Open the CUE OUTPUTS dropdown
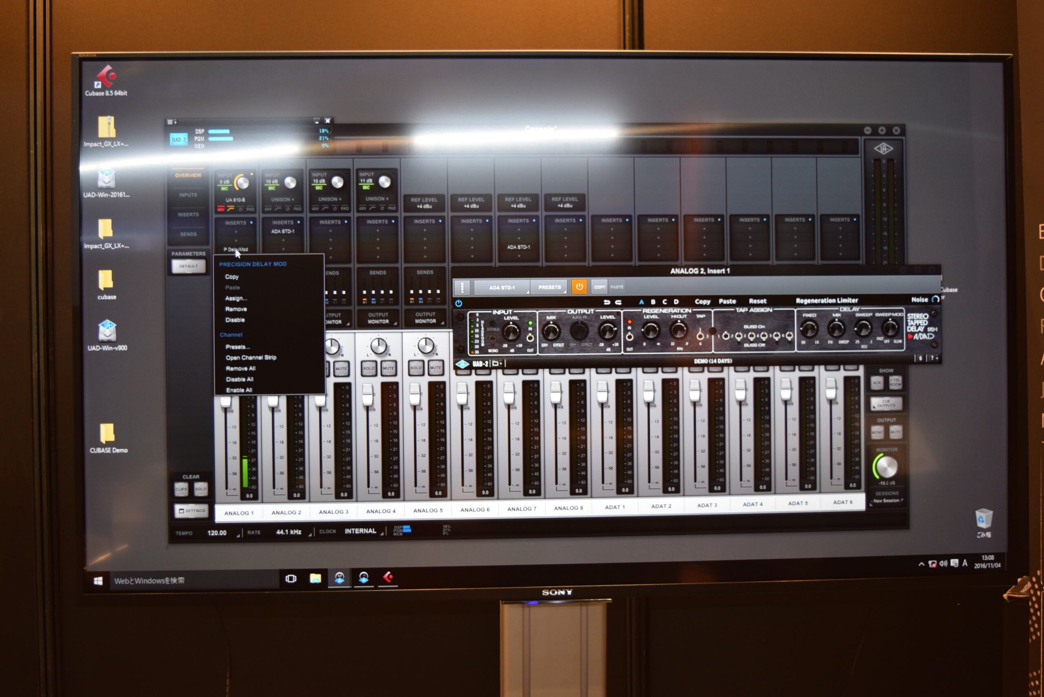This screenshot has height=697, width=1044. click(886, 404)
